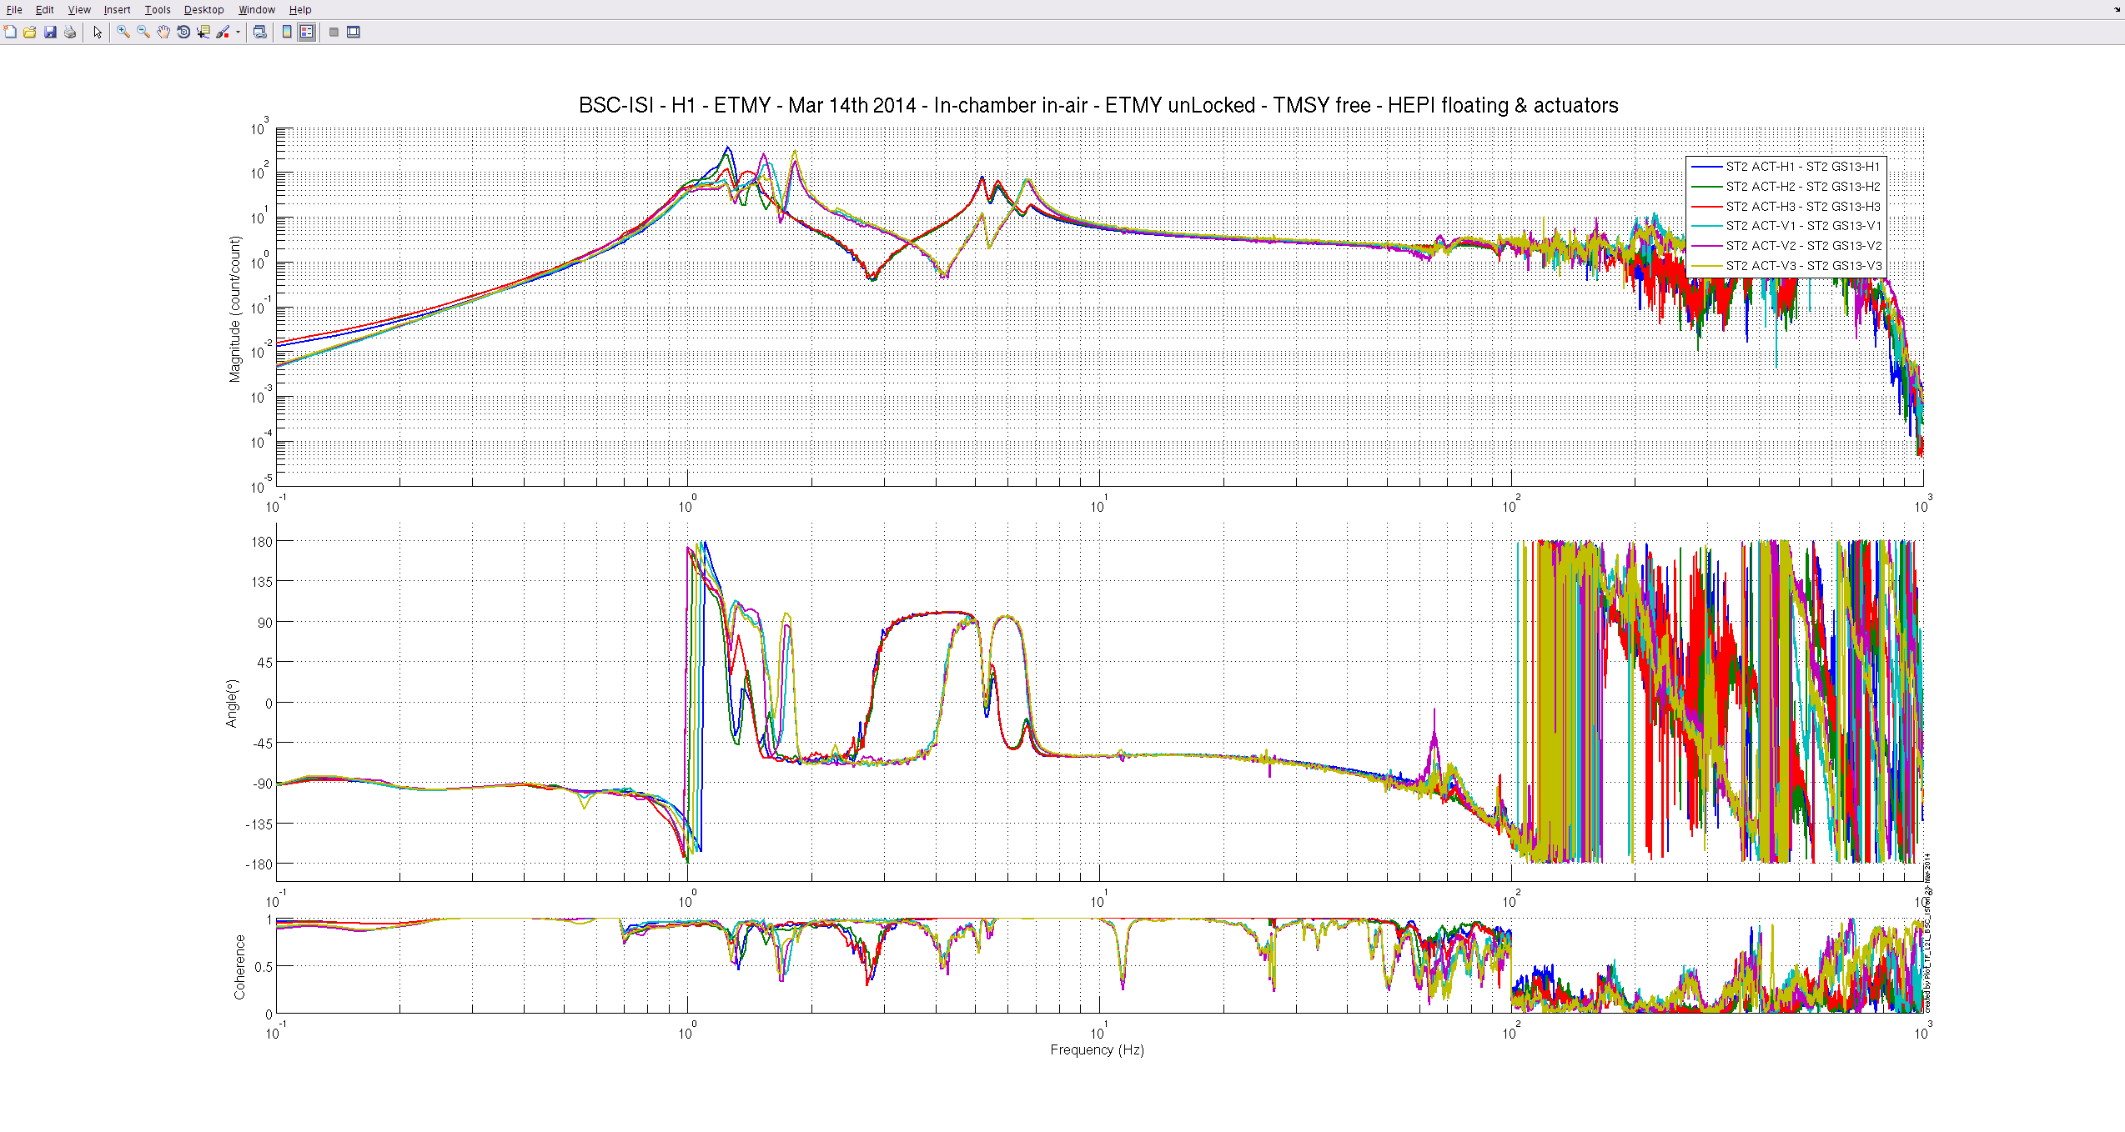Click the Print Figure icon
2125x1132 pixels.
70,32
